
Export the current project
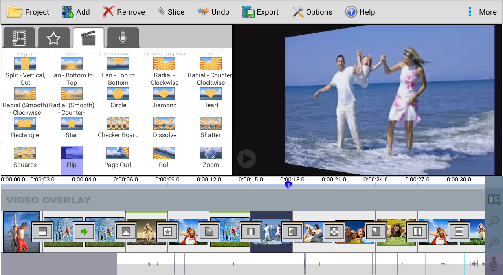(x=260, y=12)
